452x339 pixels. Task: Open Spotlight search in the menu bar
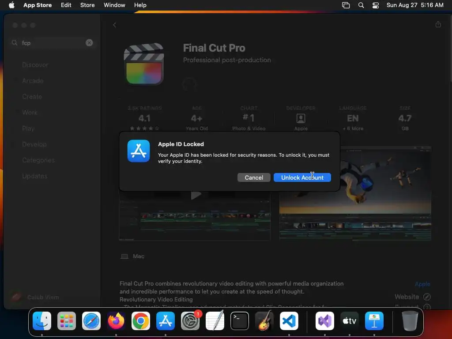pyautogui.click(x=361, y=5)
